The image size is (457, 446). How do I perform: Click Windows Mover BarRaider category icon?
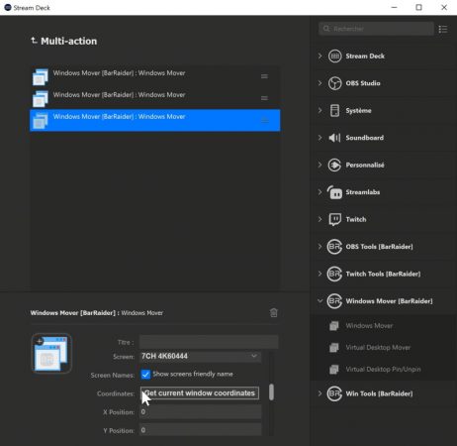point(334,301)
